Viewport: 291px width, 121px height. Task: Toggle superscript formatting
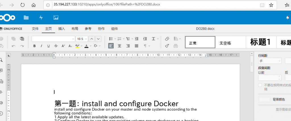63,46
